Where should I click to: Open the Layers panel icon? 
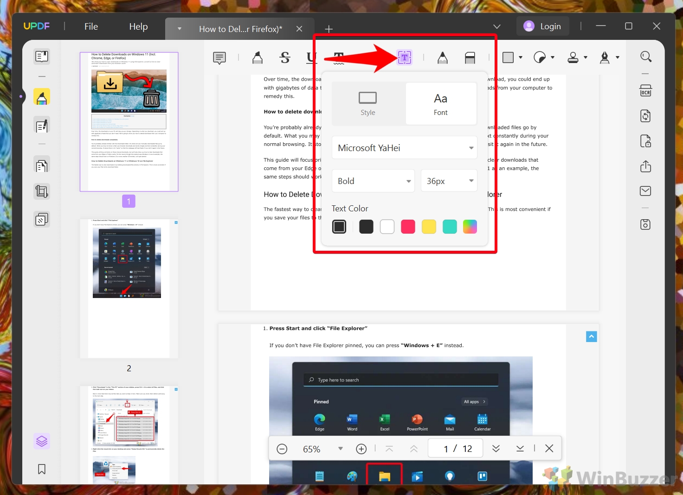coord(42,441)
